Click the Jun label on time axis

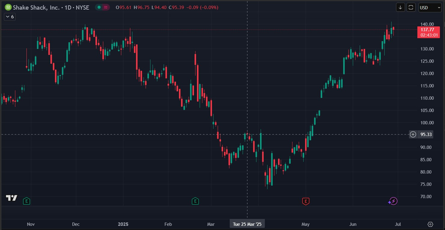point(353,224)
